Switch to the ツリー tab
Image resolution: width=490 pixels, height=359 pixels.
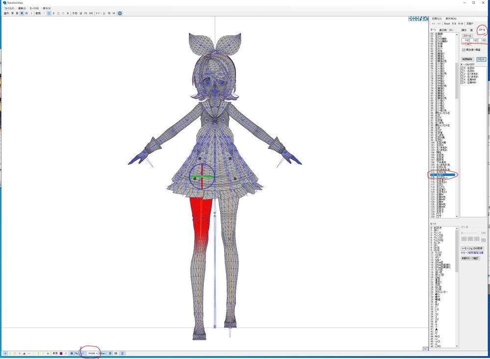[x=451, y=30]
